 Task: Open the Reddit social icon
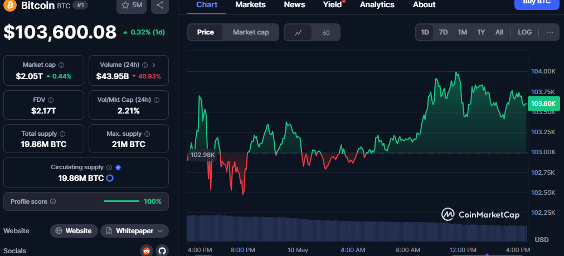(147, 250)
